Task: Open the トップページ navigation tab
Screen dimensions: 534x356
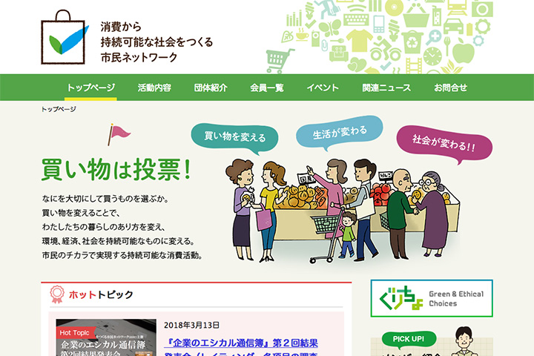Action: coord(90,88)
